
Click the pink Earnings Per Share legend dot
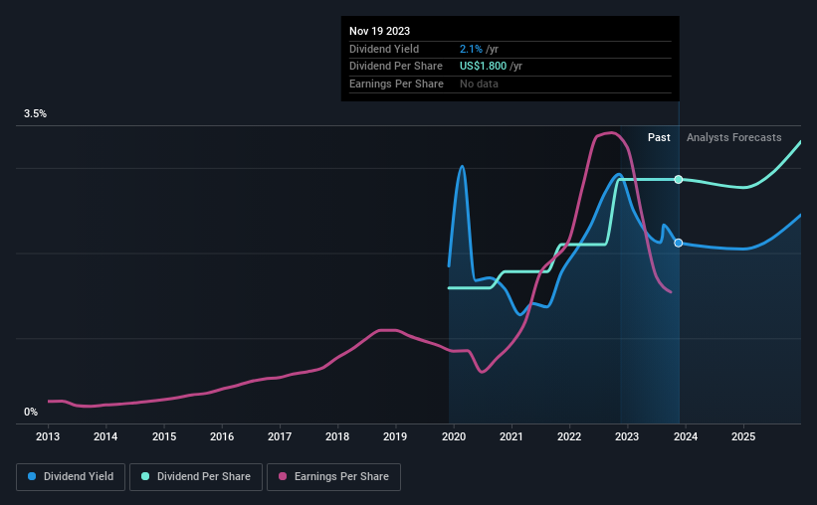pos(283,476)
